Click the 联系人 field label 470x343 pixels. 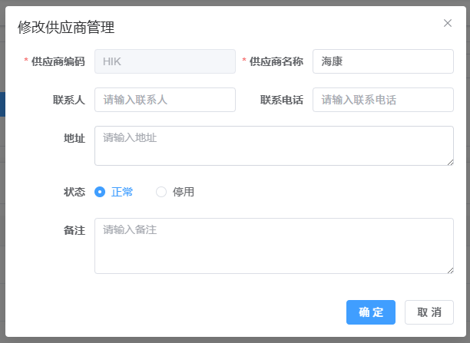pos(68,100)
